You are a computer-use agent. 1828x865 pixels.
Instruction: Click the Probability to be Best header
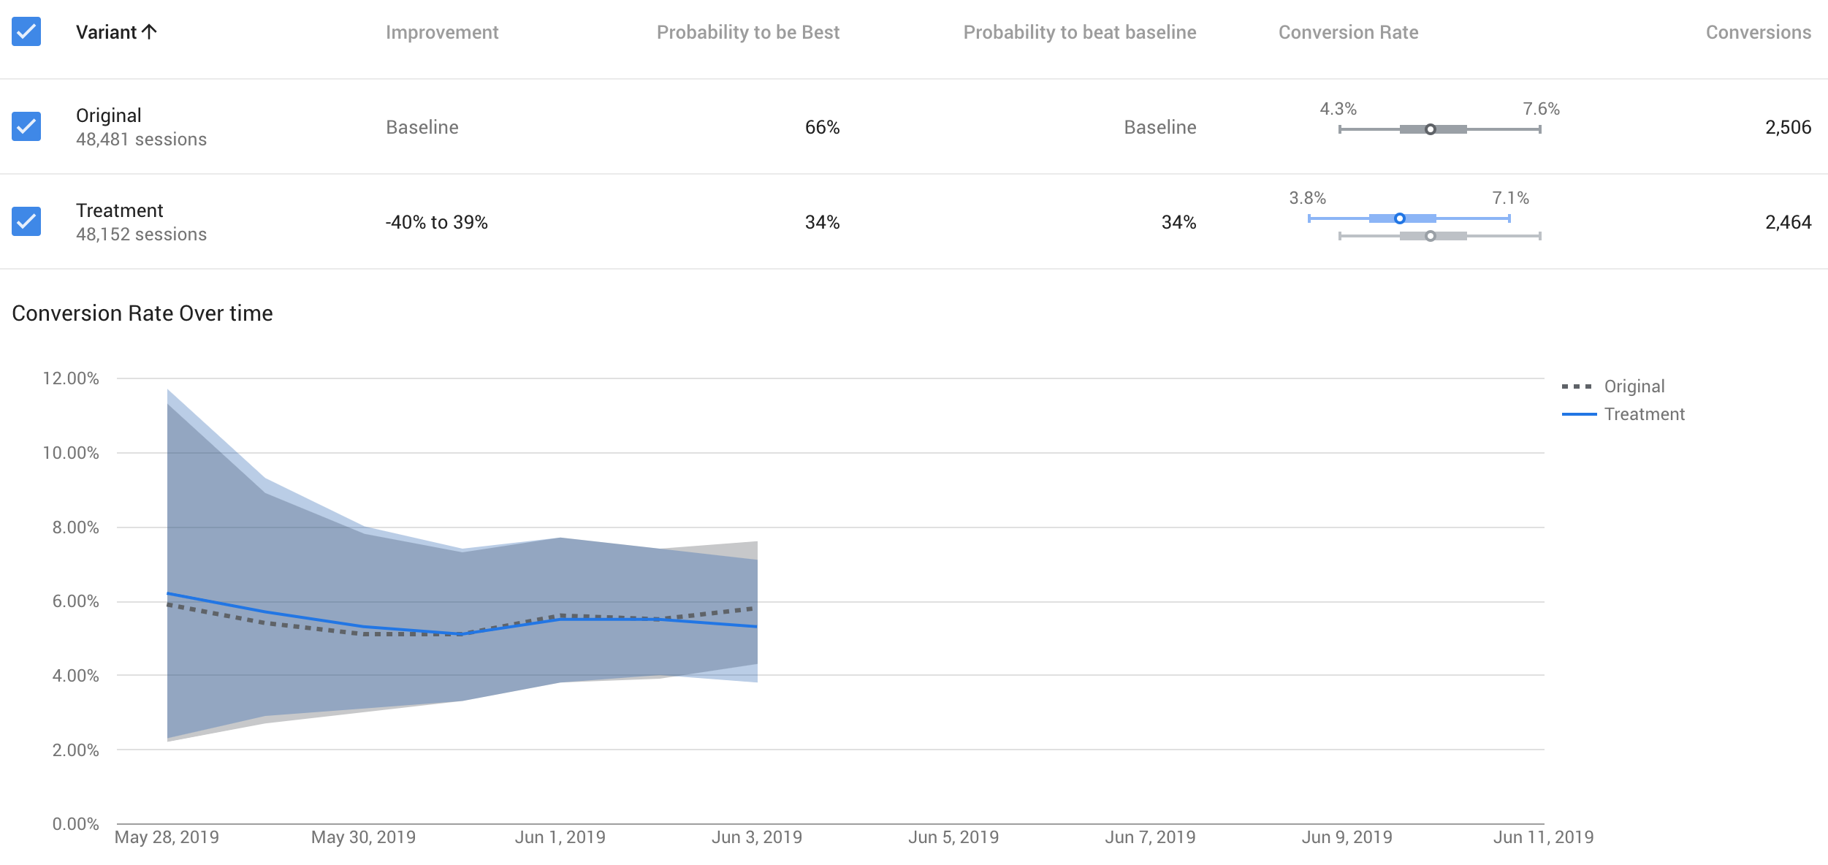click(748, 32)
